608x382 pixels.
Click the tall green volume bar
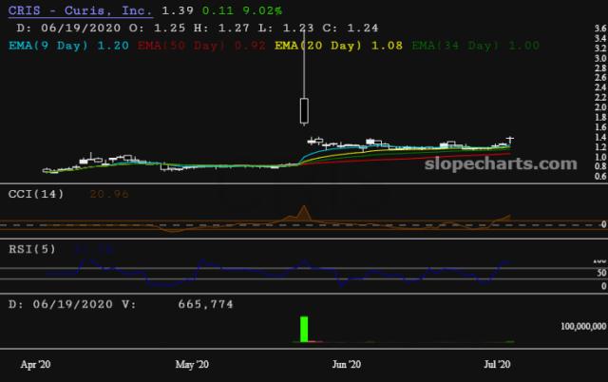[x=304, y=329]
